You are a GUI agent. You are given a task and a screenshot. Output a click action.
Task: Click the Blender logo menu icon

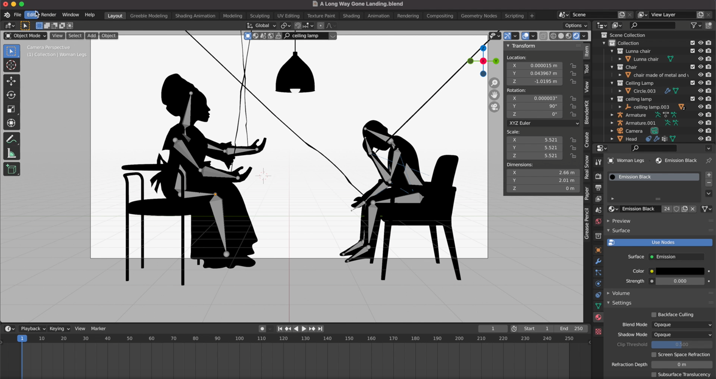7,15
